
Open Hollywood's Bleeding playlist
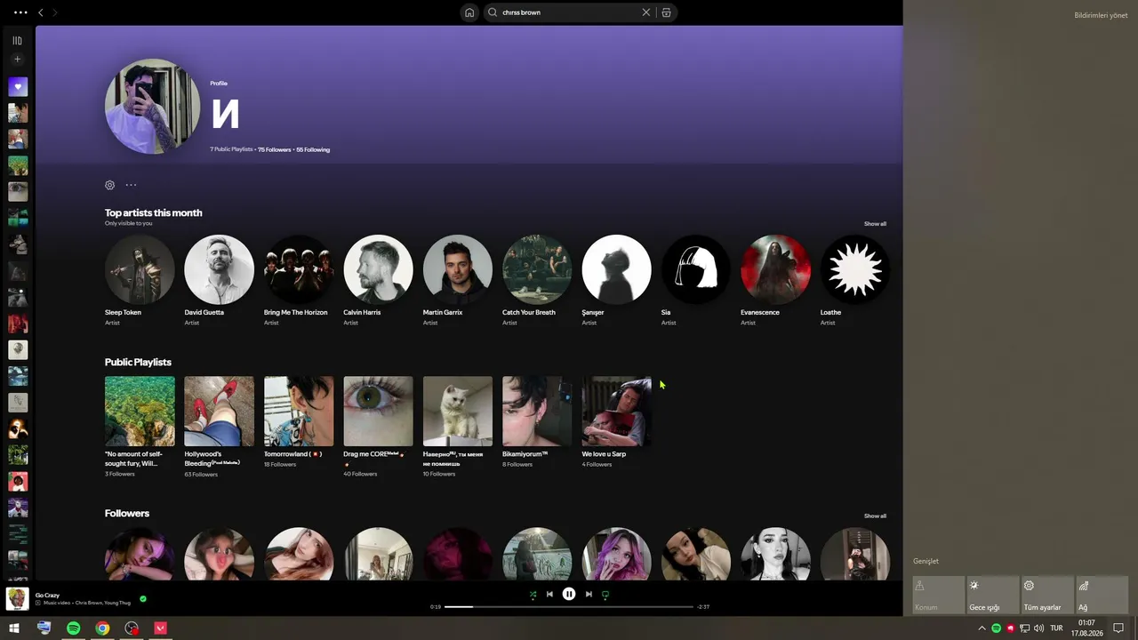tap(219, 427)
